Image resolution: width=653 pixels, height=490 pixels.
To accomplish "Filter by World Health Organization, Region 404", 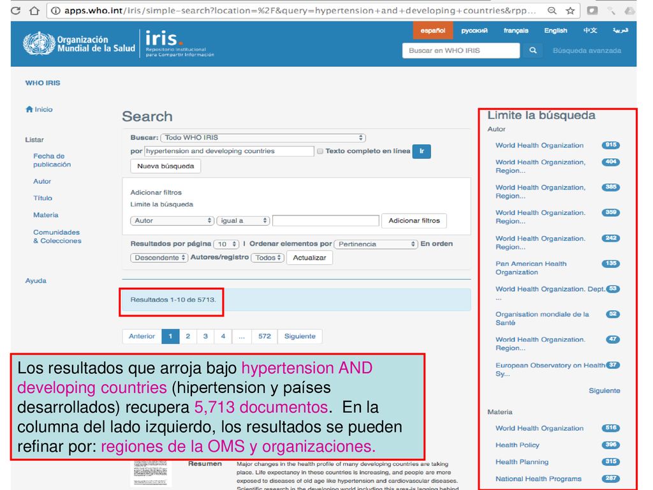I will pos(540,167).
